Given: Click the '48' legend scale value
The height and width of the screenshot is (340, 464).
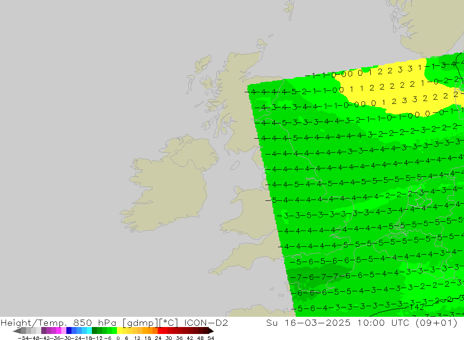Looking at the screenshot, I should (x=200, y=338).
